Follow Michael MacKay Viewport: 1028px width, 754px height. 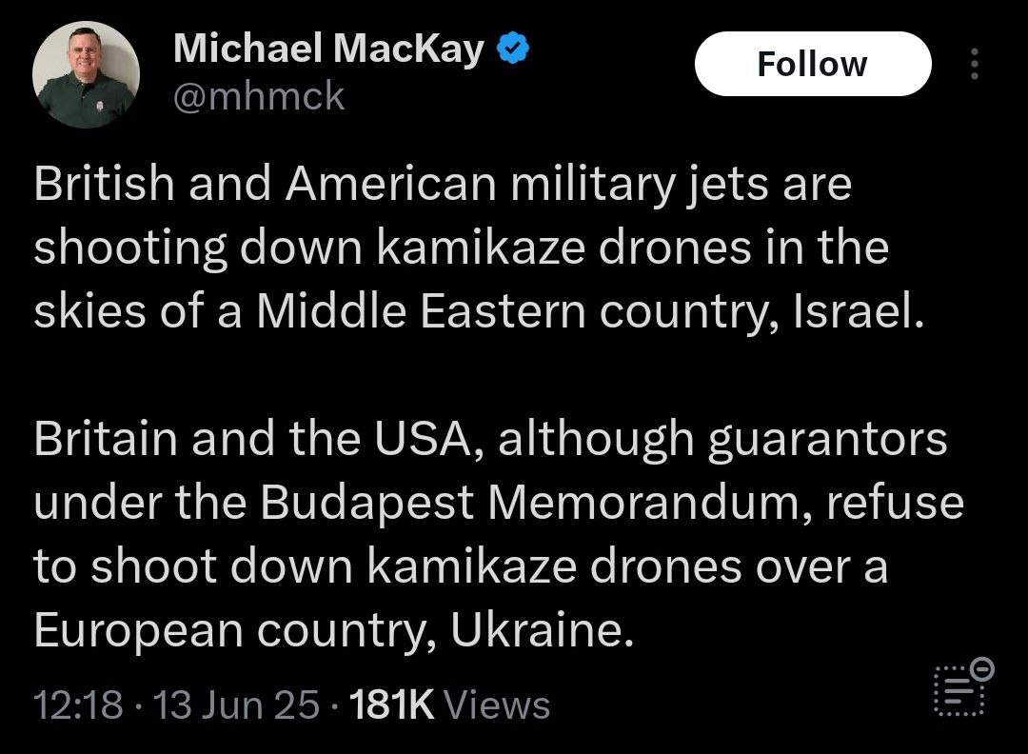click(812, 64)
